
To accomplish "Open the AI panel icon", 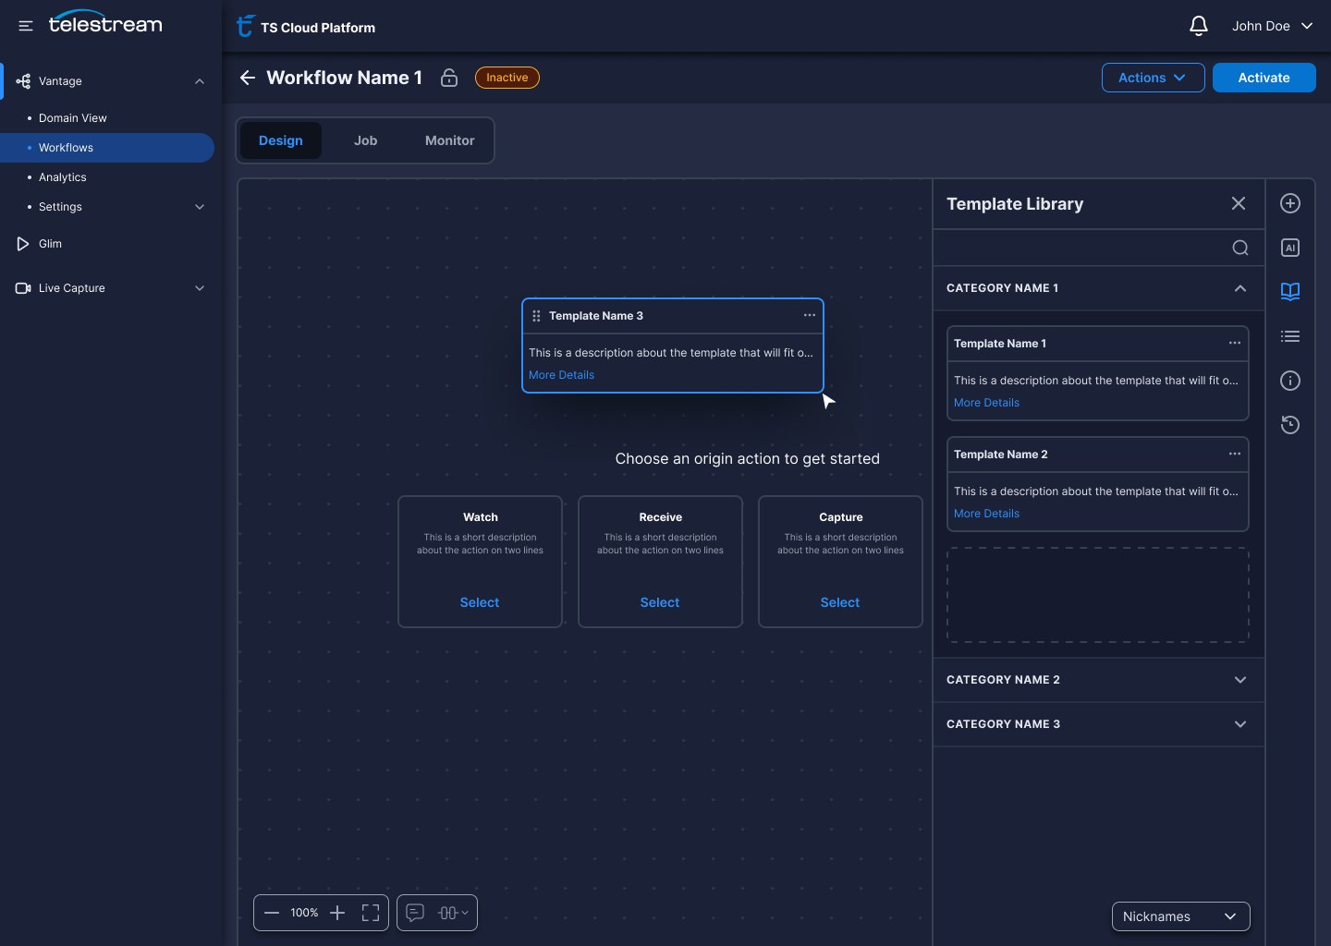I will [x=1290, y=248].
